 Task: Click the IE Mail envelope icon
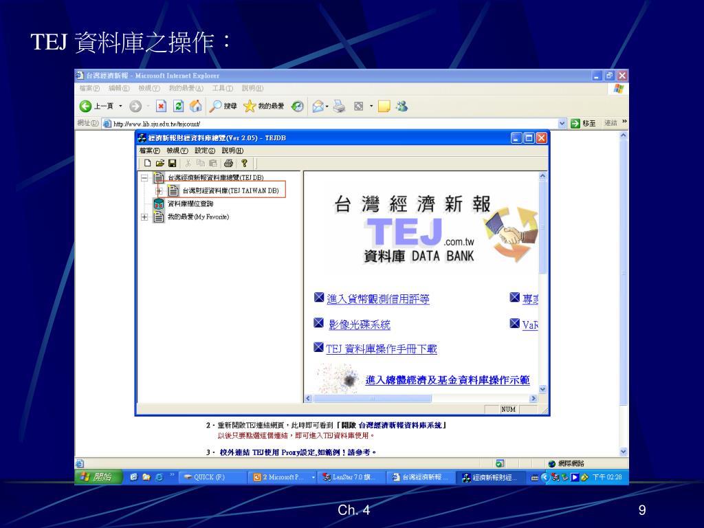pos(318,106)
